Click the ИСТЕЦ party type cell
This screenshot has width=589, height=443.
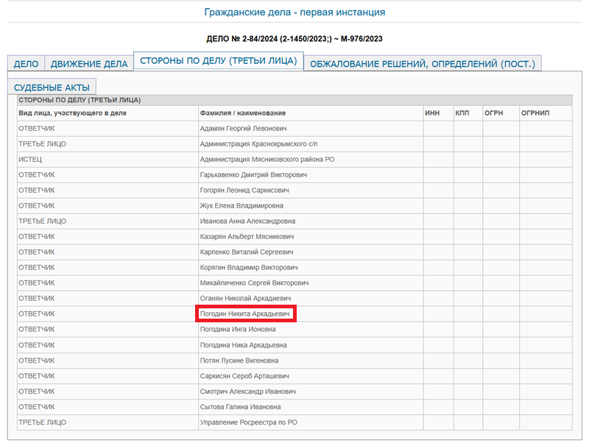coord(32,160)
